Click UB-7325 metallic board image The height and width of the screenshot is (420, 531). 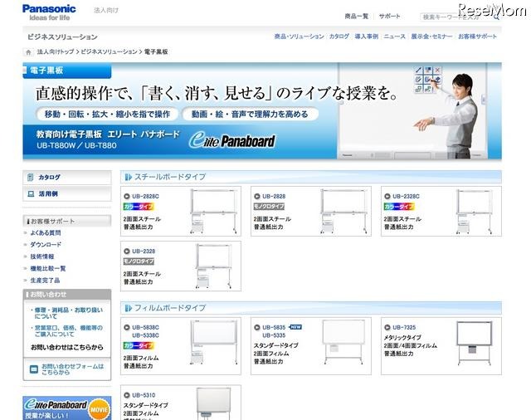474,343
